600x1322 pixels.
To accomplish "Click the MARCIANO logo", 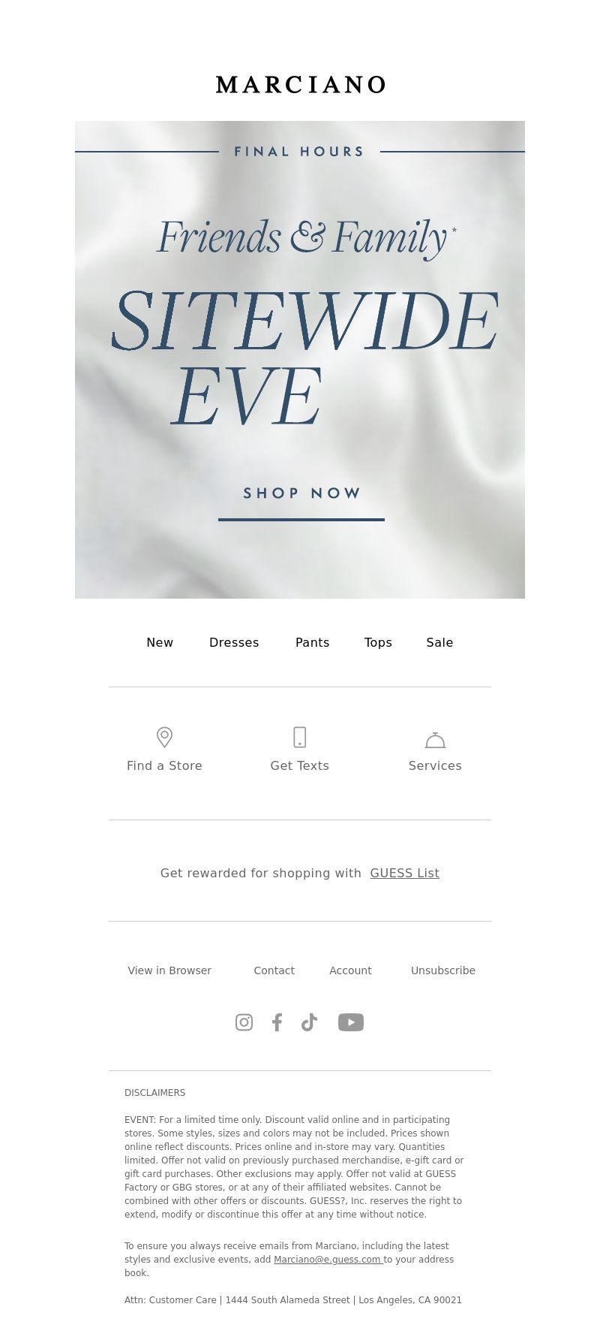I will tap(300, 85).
